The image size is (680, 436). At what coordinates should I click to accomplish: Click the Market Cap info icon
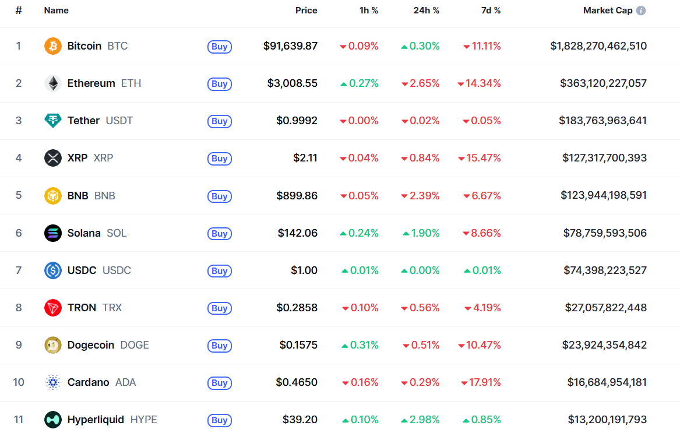[641, 10]
